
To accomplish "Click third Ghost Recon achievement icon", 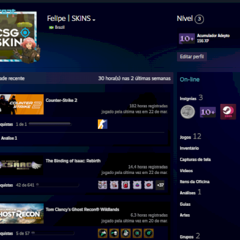I will 125,233.
